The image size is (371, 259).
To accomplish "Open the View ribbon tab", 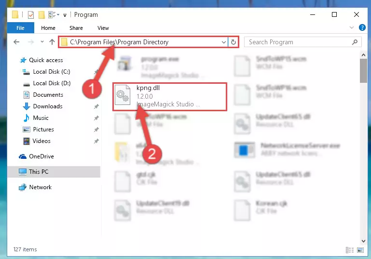I will coord(103,28).
